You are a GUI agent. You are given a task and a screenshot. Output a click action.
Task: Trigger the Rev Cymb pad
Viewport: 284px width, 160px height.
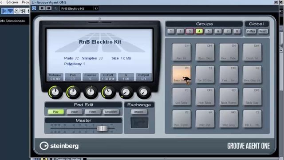(x=181, y=119)
